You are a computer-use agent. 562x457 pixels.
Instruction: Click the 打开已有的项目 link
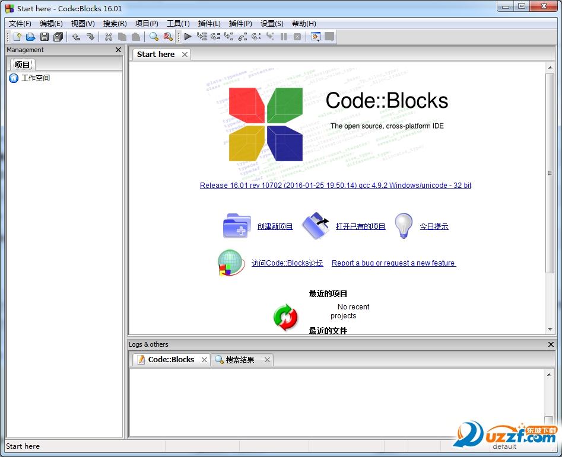pyautogui.click(x=361, y=226)
